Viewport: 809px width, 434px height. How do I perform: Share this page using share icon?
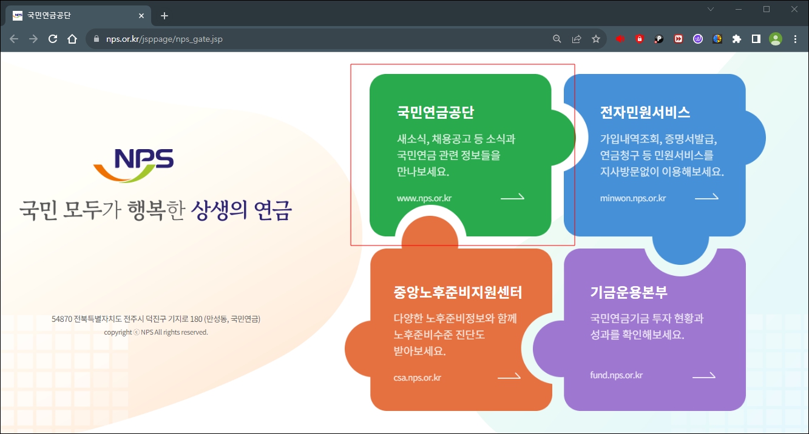577,39
